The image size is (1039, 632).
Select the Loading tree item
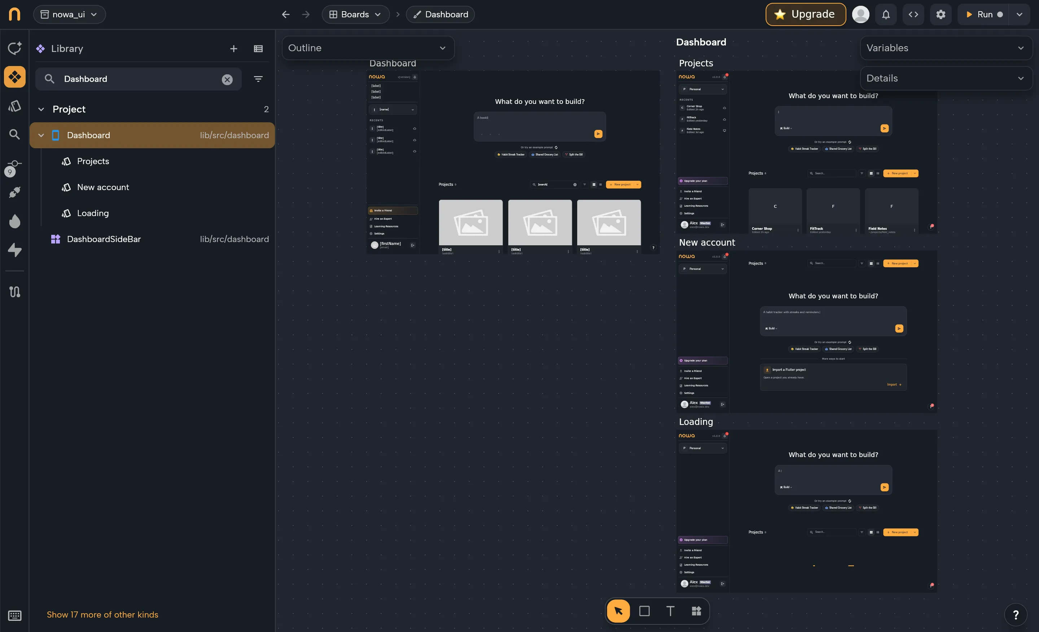[x=93, y=213]
